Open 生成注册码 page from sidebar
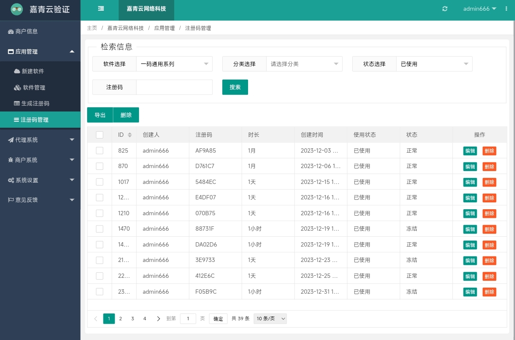Viewport: 515px width, 340px height. pyautogui.click(x=35, y=103)
